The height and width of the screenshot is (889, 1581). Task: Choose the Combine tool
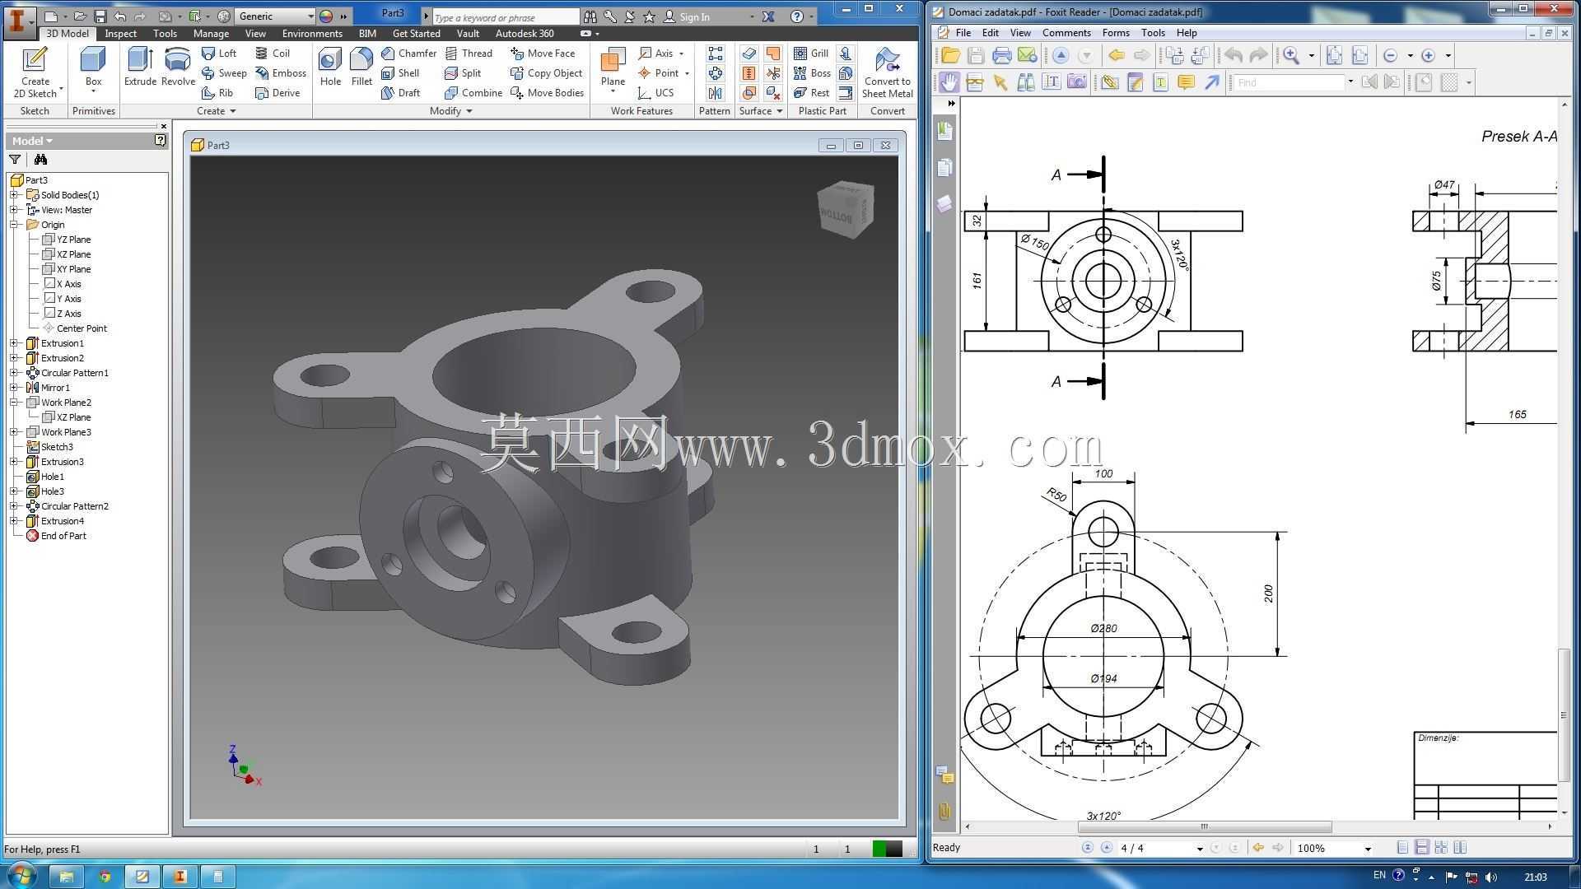coord(473,93)
